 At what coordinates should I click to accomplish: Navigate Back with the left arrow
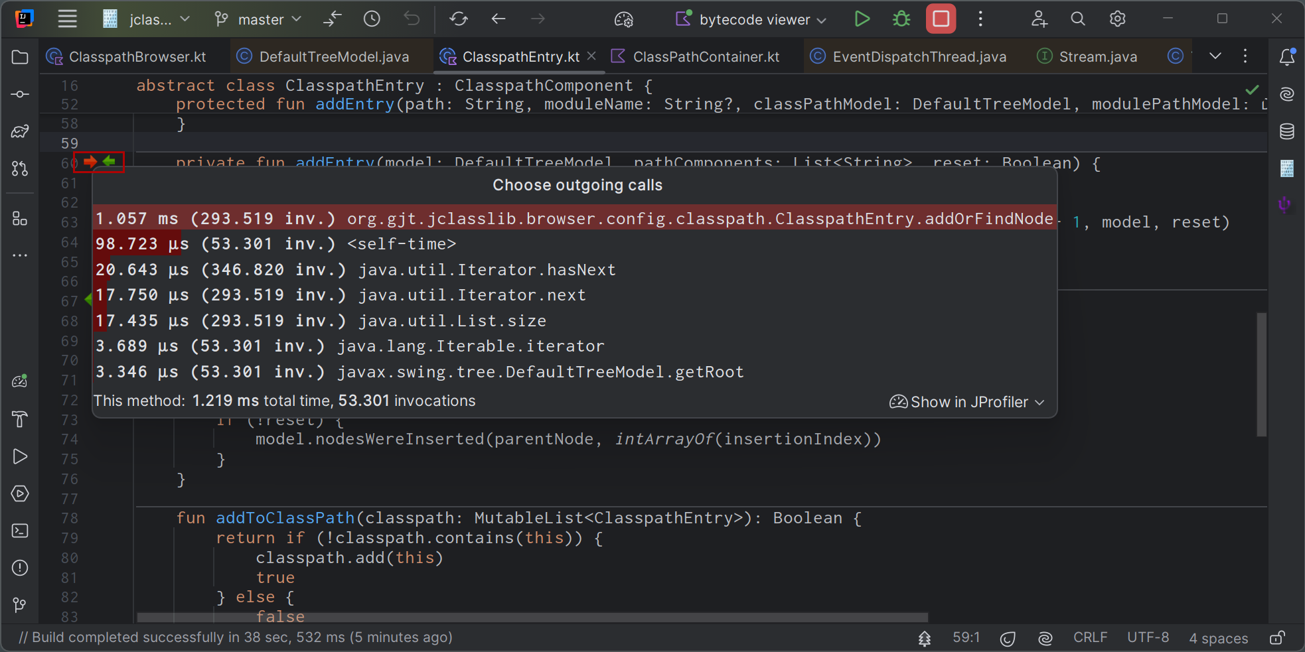(499, 19)
